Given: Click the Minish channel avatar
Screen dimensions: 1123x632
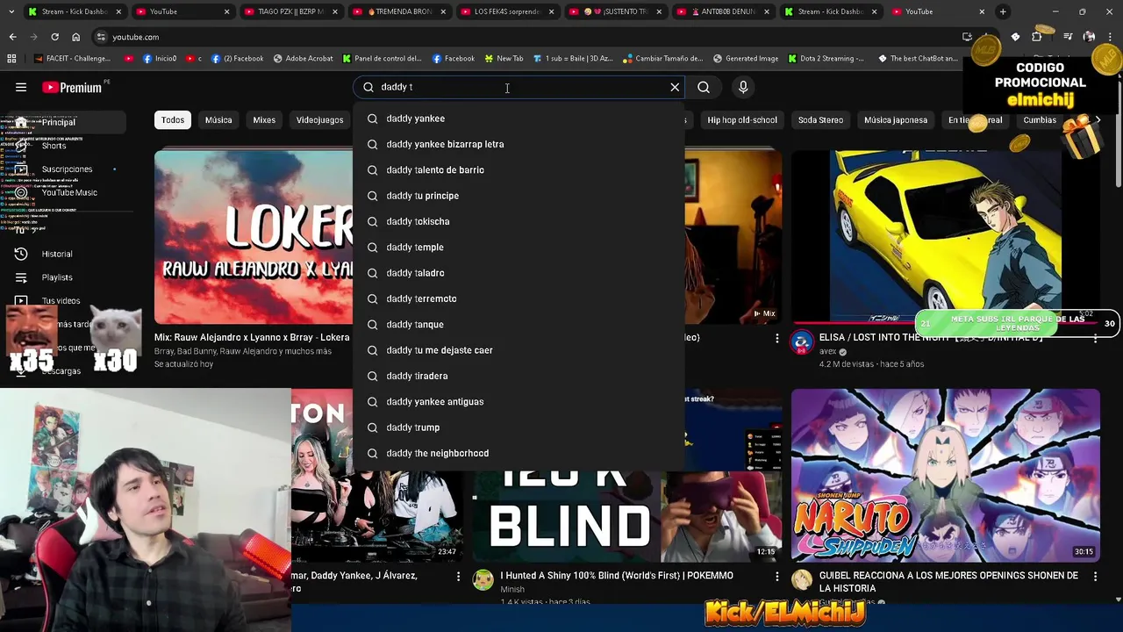Looking at the screenshot, I should (483, 579).
